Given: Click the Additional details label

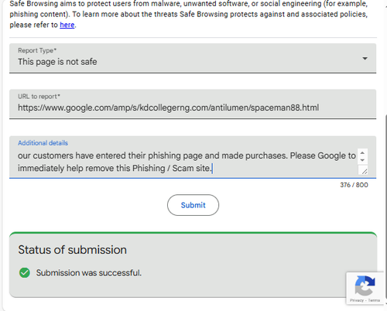Looking at the screenshot, I should click(43, 143).
